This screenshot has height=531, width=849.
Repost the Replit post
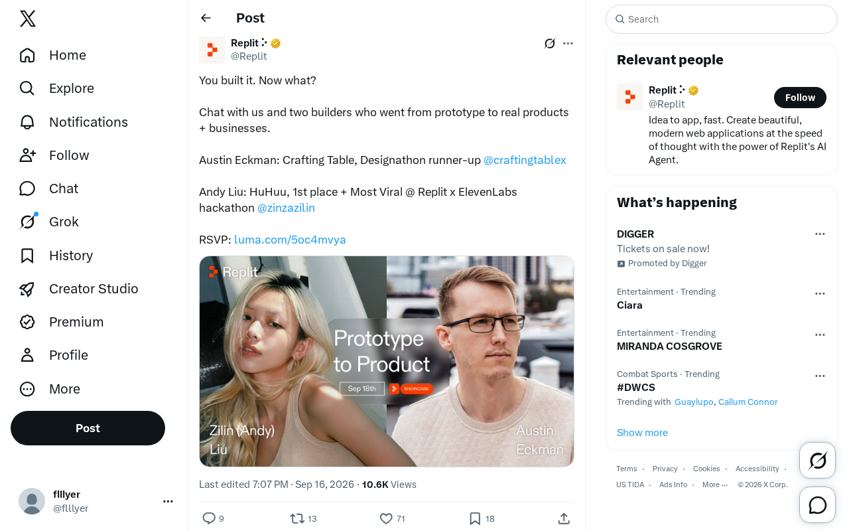coord(304,518)
